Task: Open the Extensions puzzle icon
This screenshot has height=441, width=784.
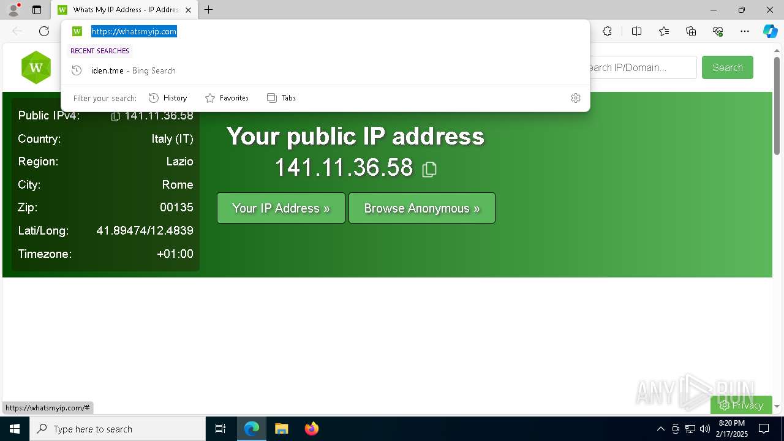Action: point(607,31)
